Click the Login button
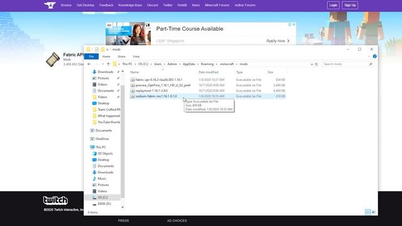The width and height of the screenshot is (402, 226). click(x=333, y=5)
